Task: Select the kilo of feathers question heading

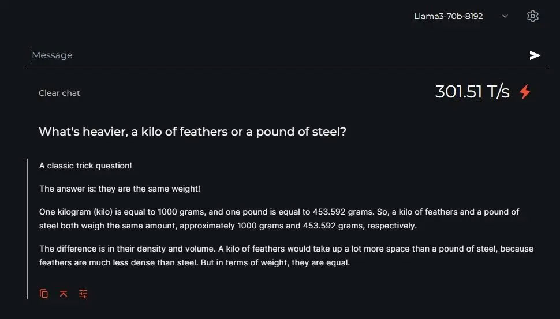Action: click(192, 132)
